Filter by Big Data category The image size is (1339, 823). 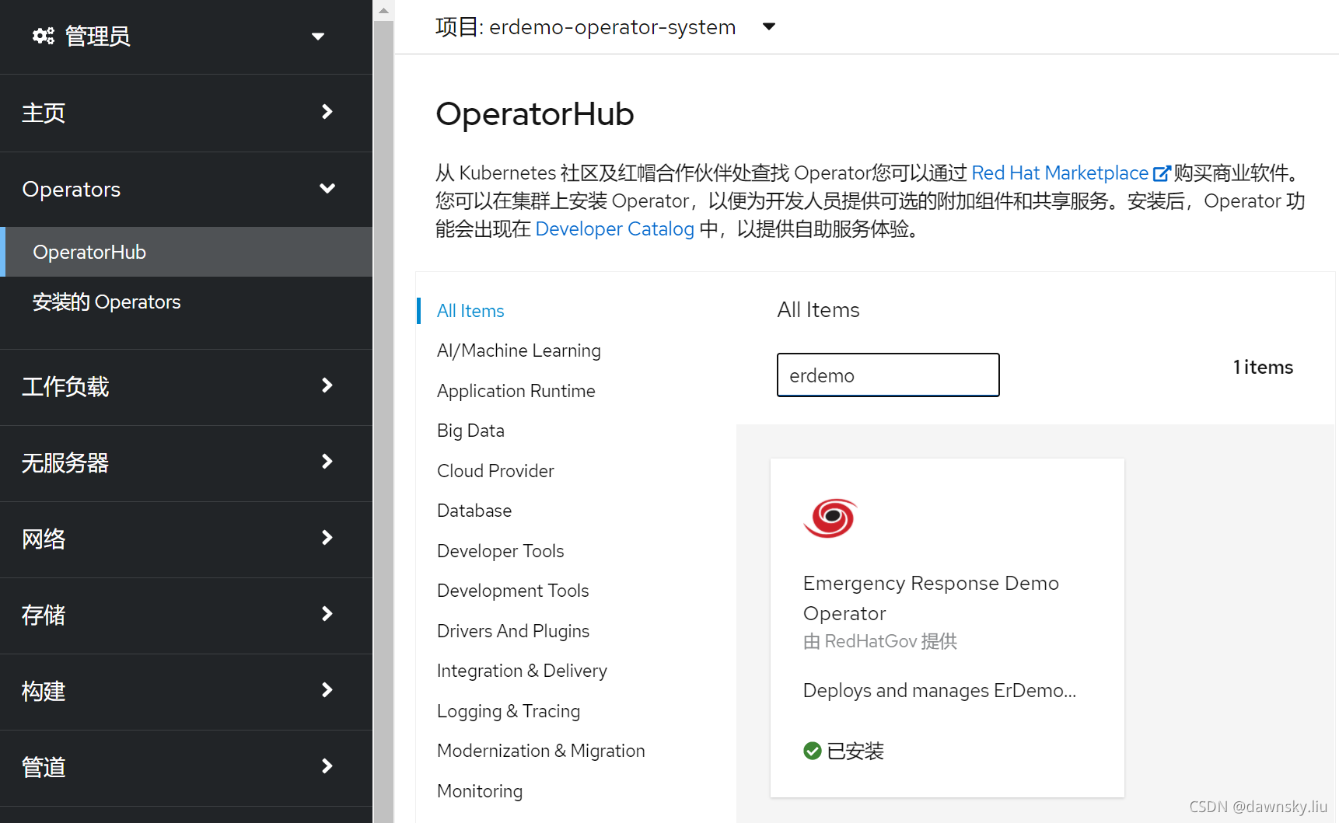(470, 431)
